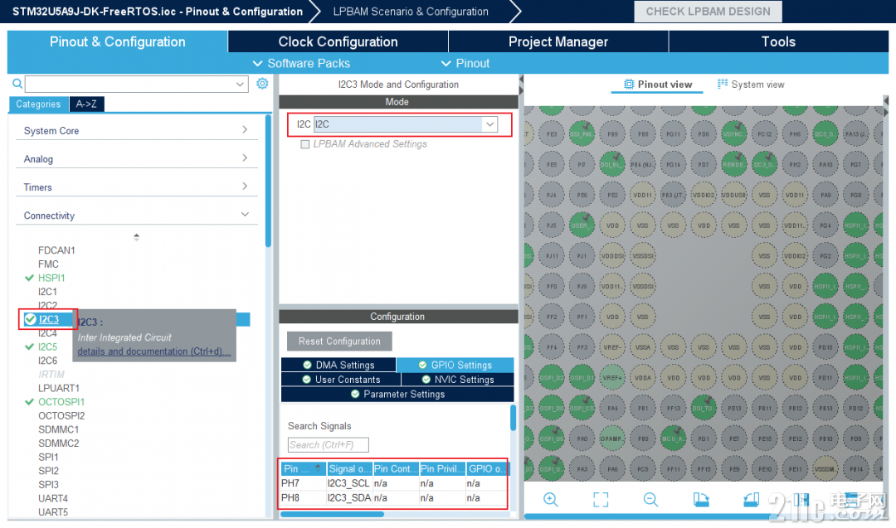Open the Tools tab
Image resolution: width=896 pixels, height=528 pixels.
tap(778, 41)
